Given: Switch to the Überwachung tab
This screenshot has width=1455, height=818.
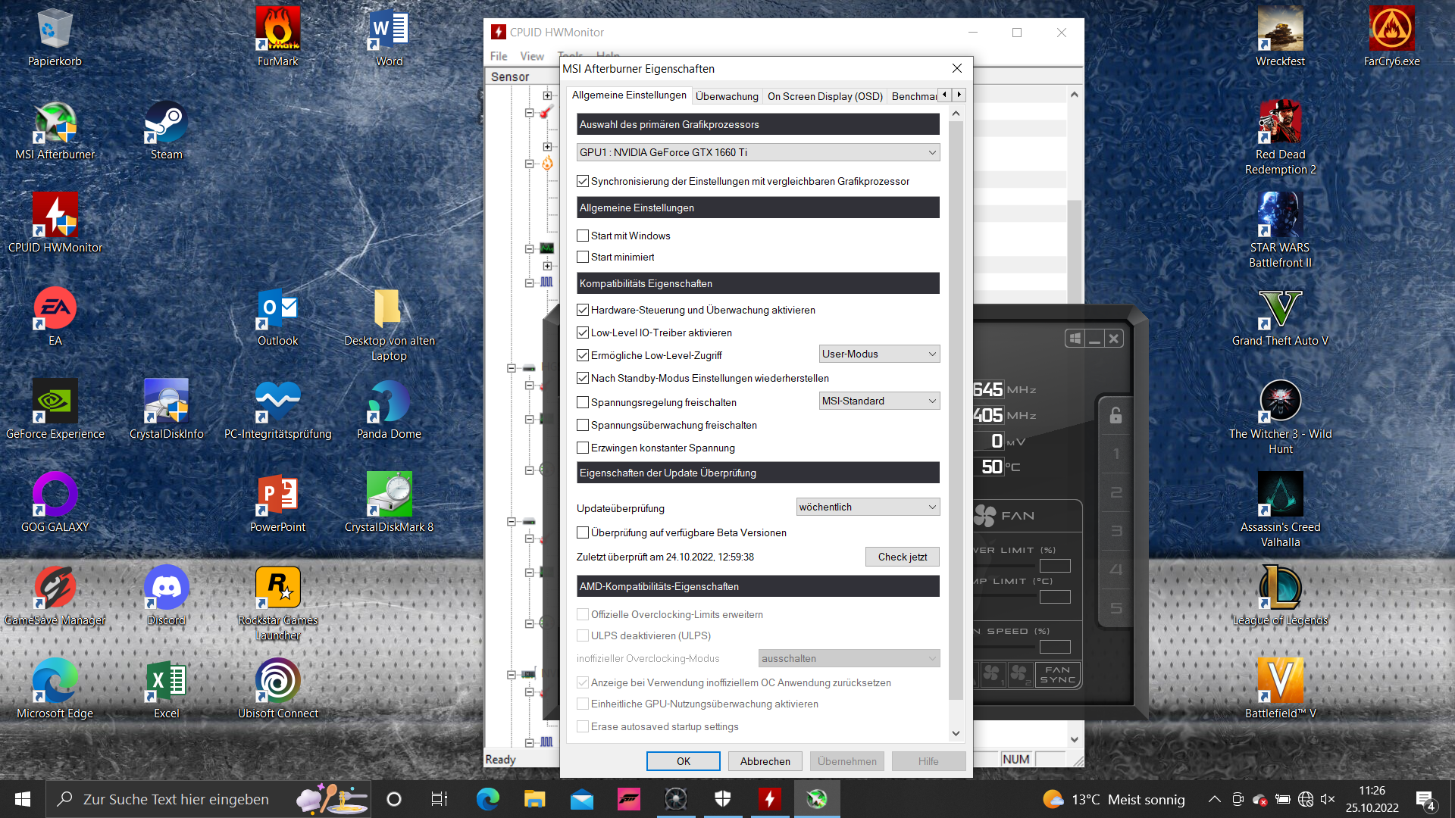Looking at the screenshot, I should click(727, 96).
